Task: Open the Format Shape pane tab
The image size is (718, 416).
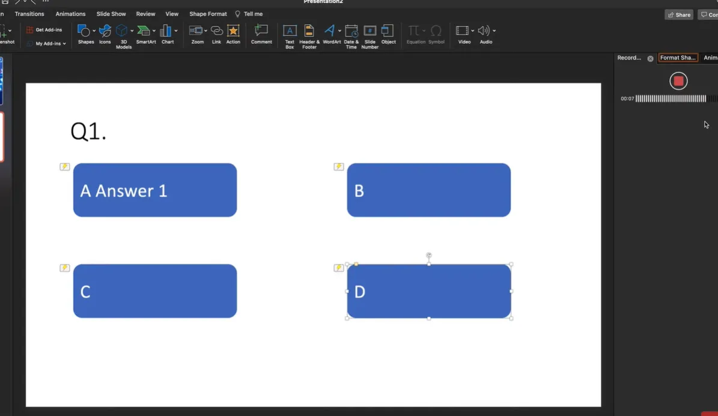Action: pyautogui.click(x=678, y=58)
